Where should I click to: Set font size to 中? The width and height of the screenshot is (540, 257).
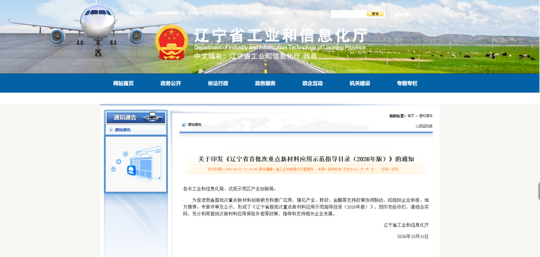pyautogui.click(x=367, y=169)
